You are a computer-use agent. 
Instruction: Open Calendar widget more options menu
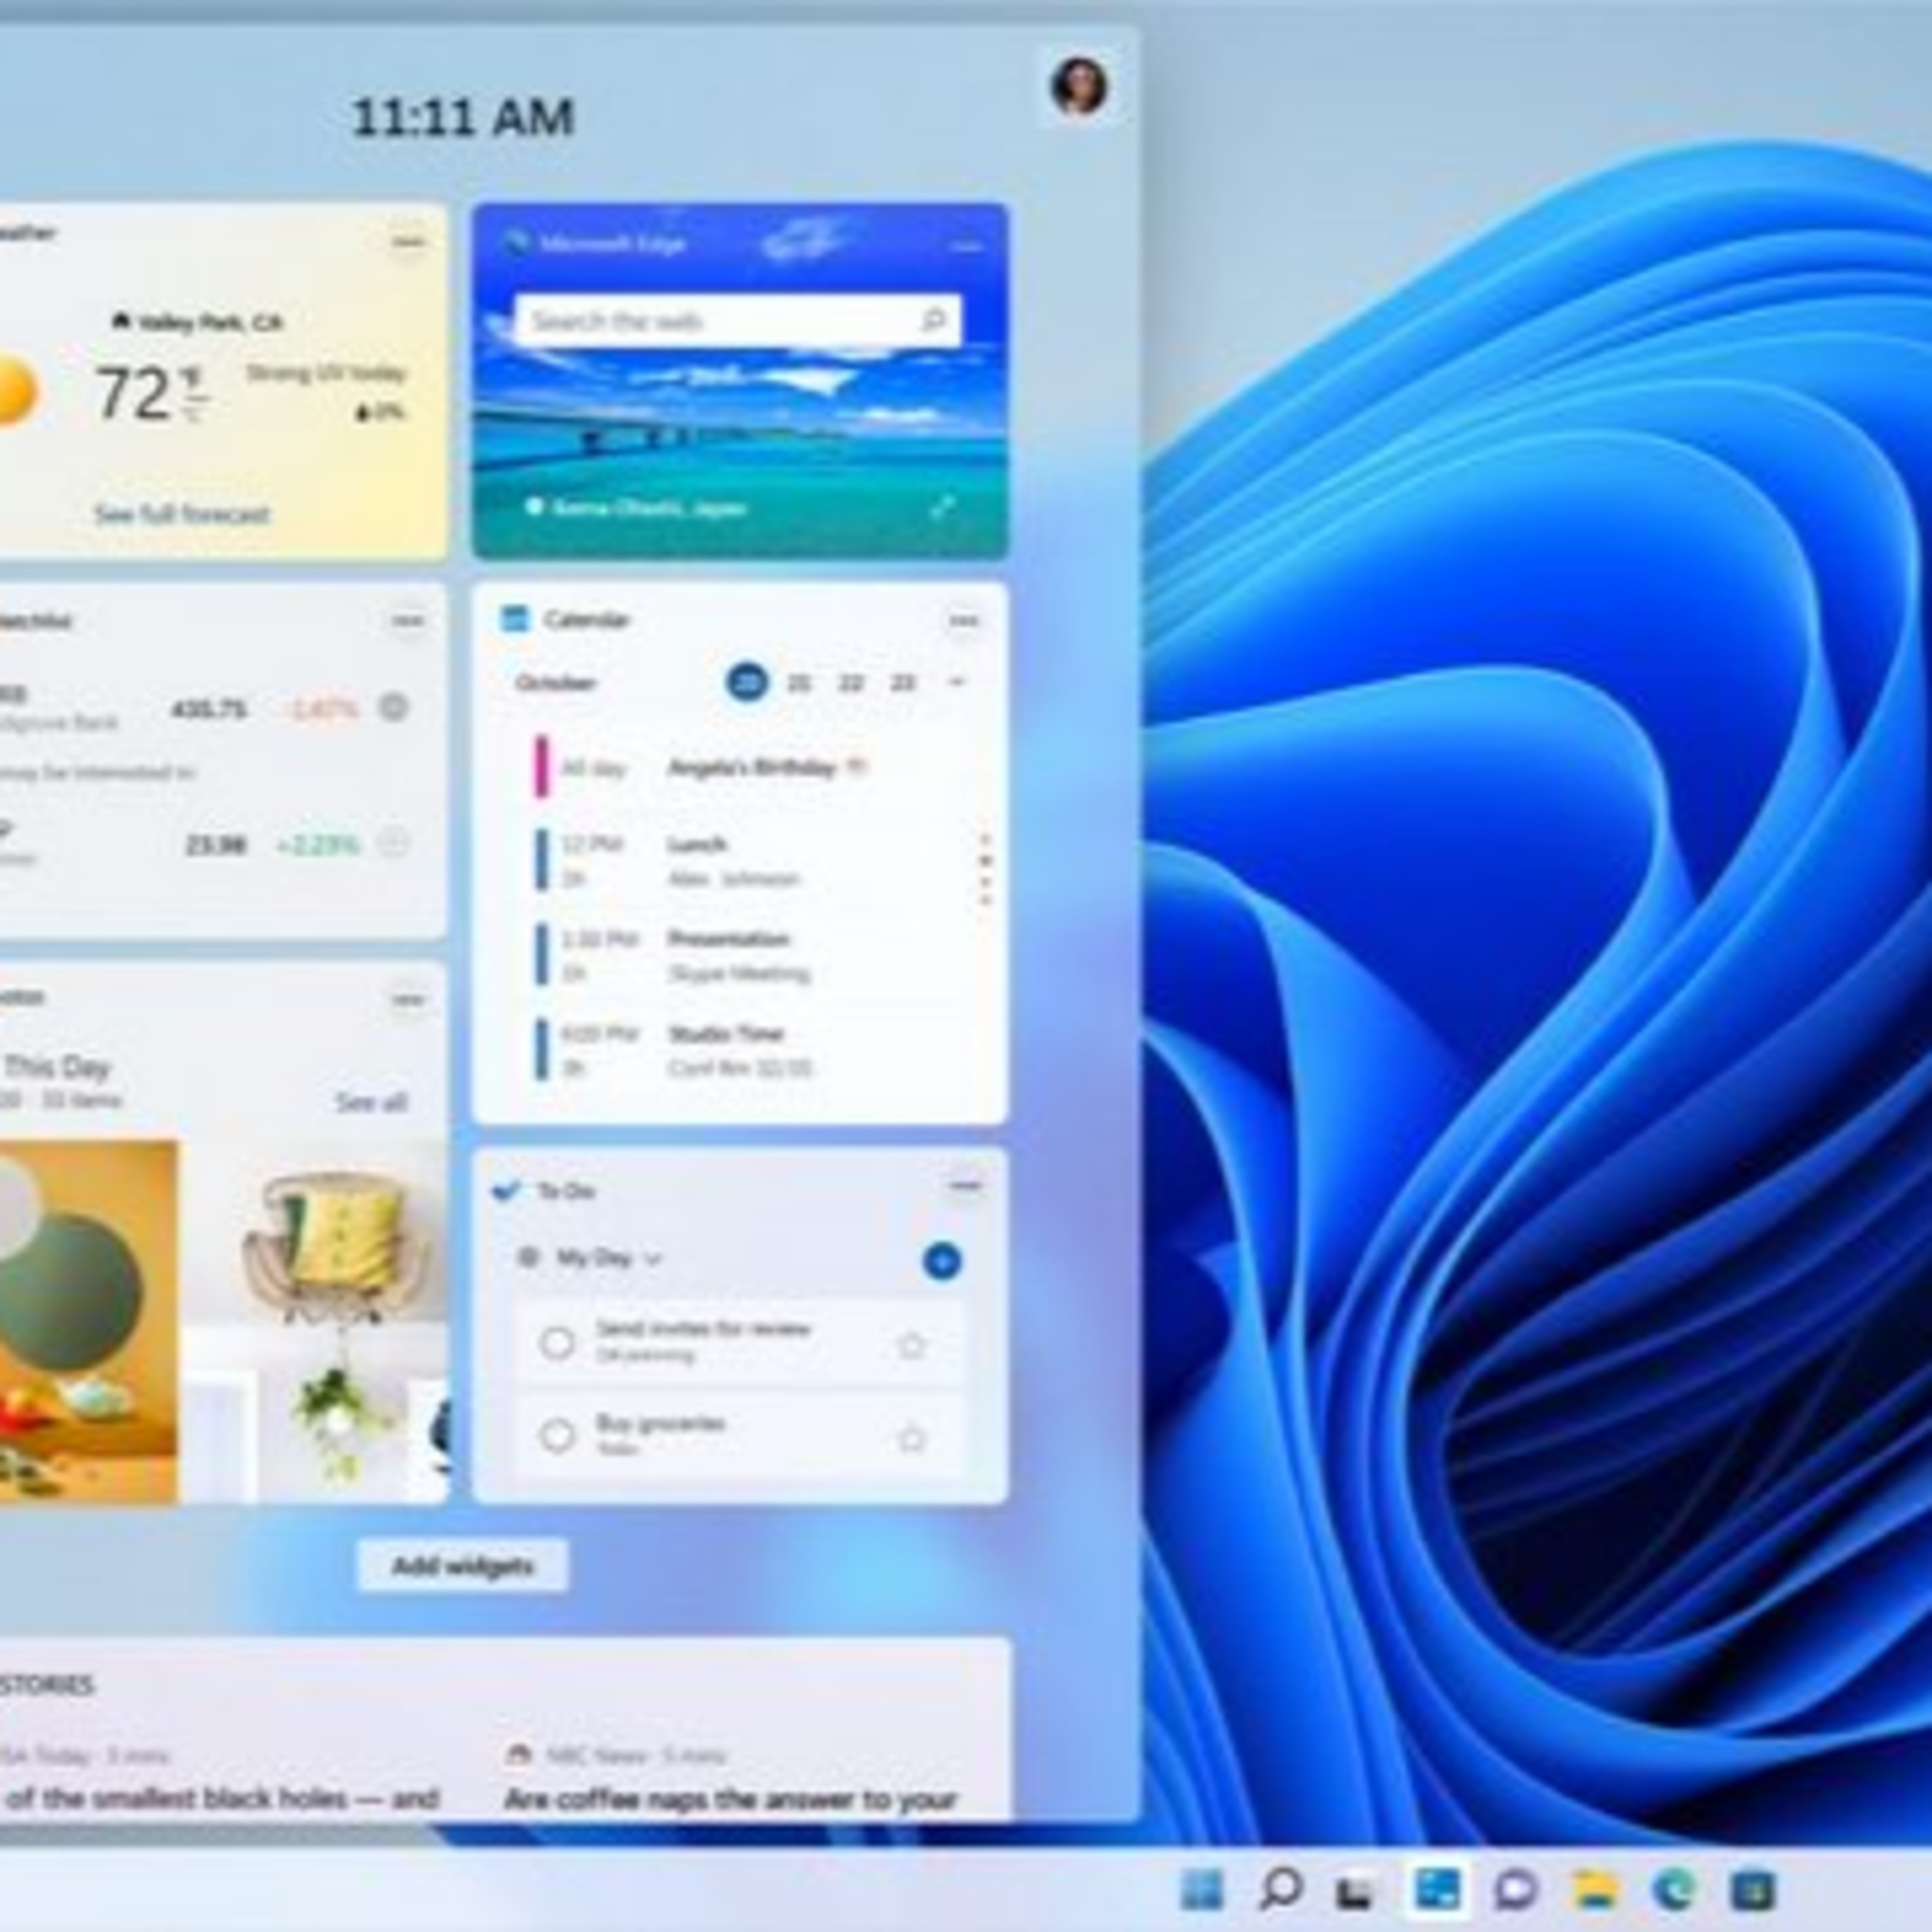pos(963,621)
